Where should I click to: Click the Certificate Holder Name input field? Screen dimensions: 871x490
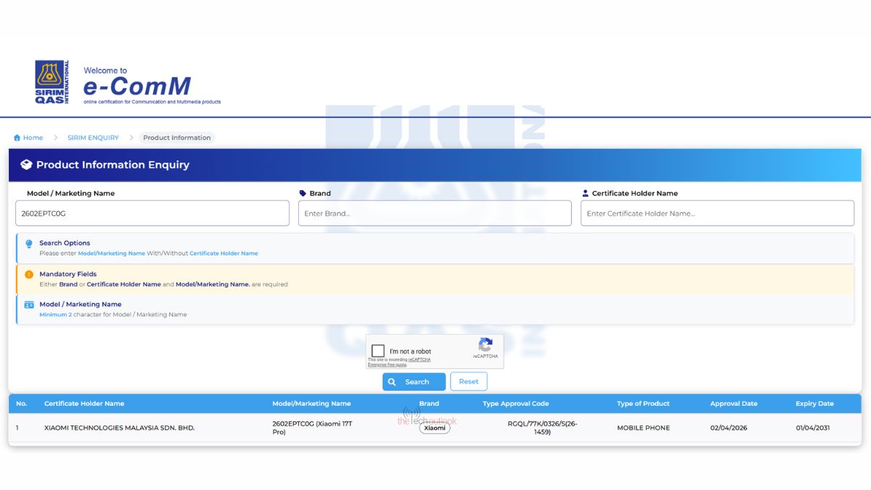click(x=717, y=213)
